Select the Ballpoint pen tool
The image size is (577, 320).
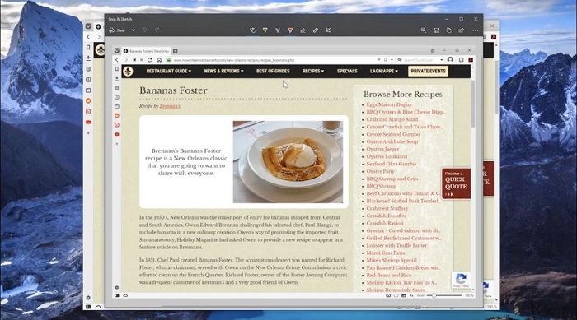tap(265, 30)
